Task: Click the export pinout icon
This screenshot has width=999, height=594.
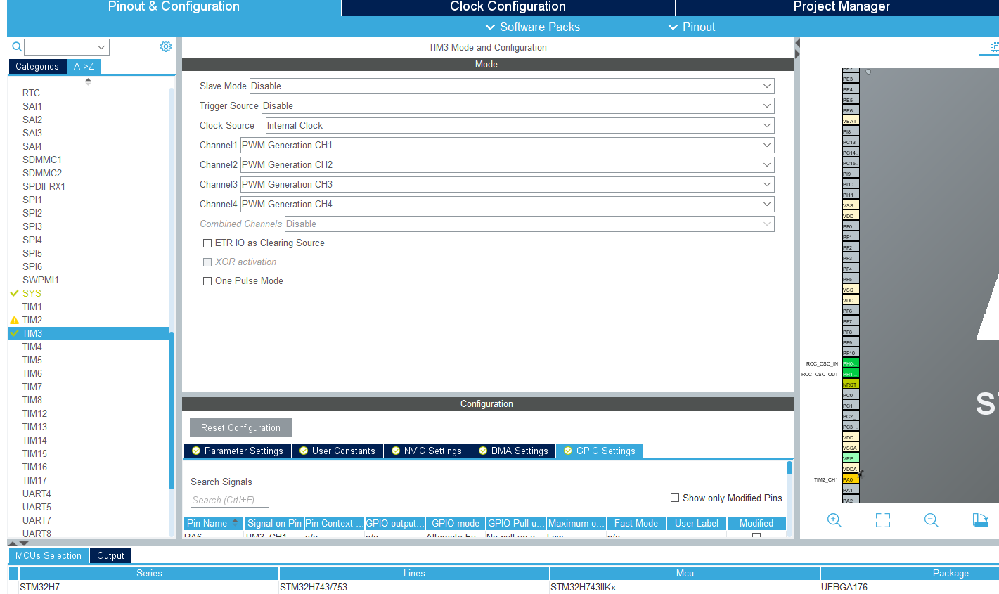Action: pos(980,520)
